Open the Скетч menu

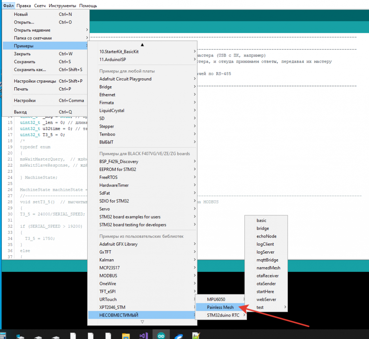(x=40, y=6)
